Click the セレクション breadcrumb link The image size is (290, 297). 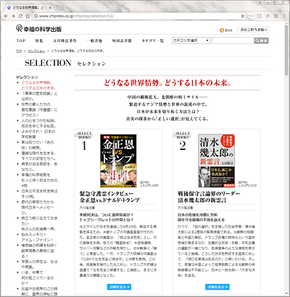pos(36,51)
